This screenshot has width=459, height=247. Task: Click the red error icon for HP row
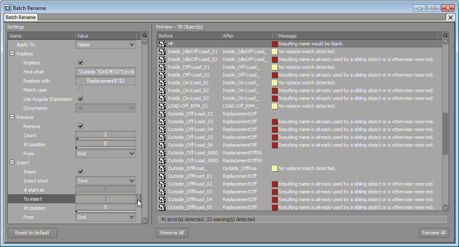[x=274, y=44]
